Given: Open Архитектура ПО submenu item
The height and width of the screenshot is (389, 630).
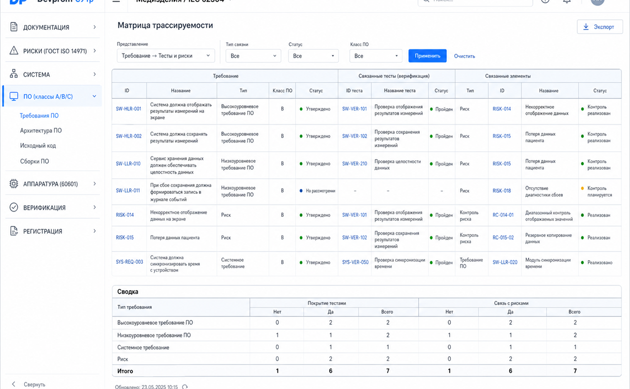Looking at the screenshot, I should click(41, 131).
